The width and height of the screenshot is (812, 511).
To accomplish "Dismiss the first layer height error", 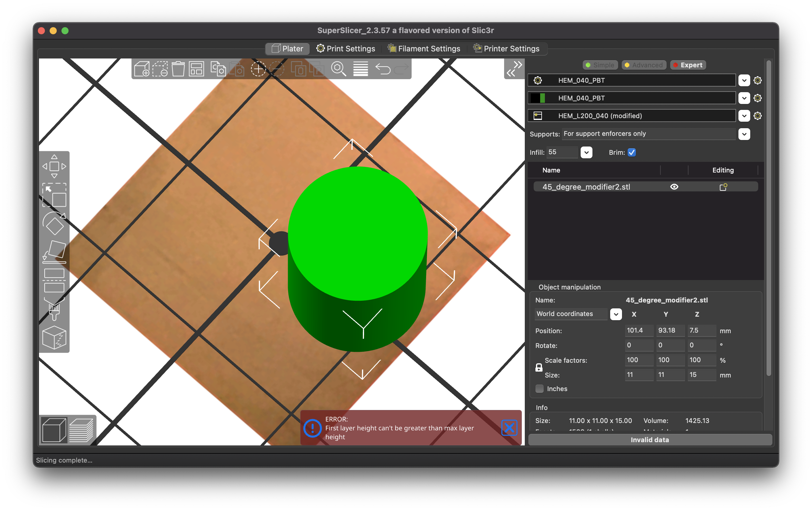I will click(509, 428).
